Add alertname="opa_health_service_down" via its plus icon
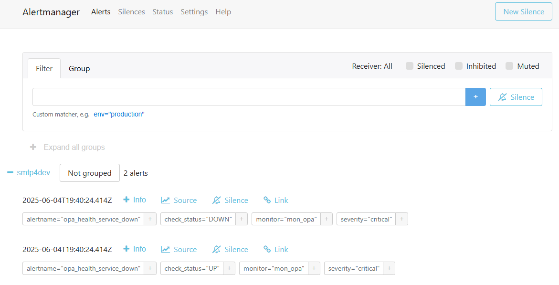This screenshot has width=559, height=285. 150,219
